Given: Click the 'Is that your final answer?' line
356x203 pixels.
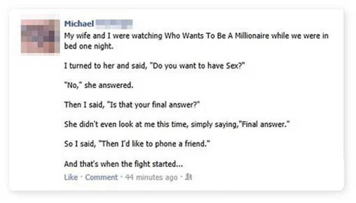Looking at the screenshot, I should [132, 105].
